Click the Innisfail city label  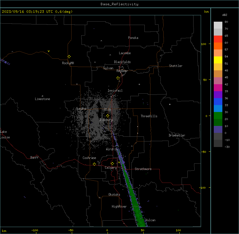115,91
